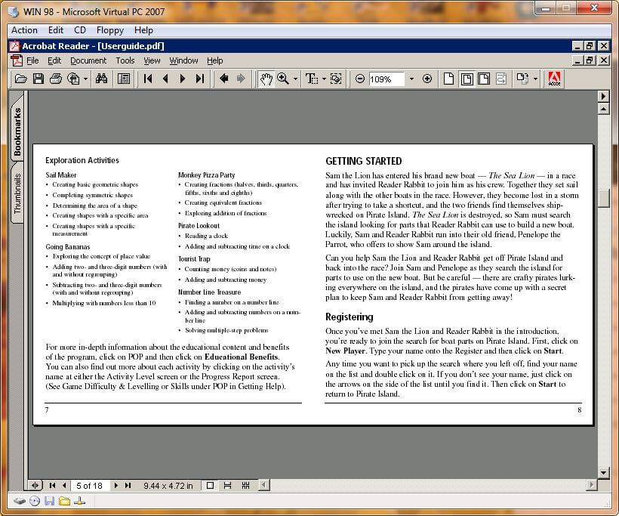Click the Virtual PC CD drive status icon
The width and height of the screenshot is (619, 516).
point(35,502)
